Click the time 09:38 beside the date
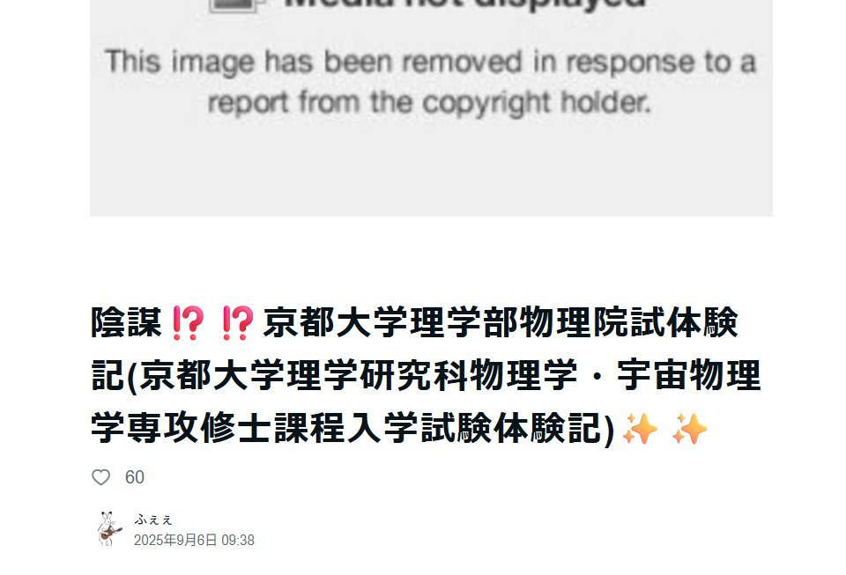 [238, 540]
